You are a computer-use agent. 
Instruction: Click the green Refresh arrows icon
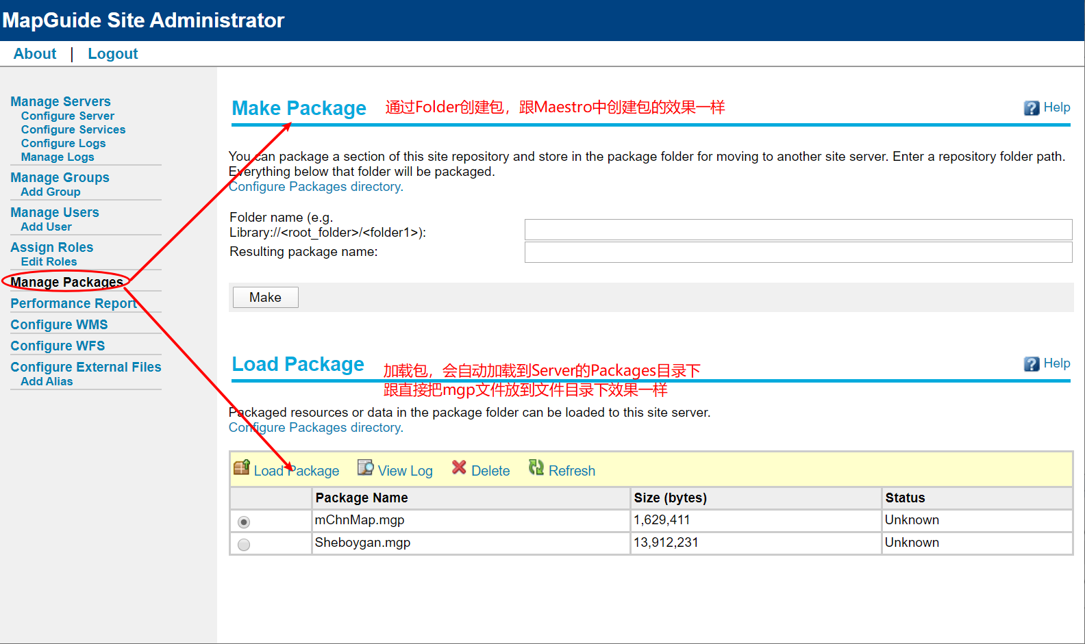click(x=536, y=468)
